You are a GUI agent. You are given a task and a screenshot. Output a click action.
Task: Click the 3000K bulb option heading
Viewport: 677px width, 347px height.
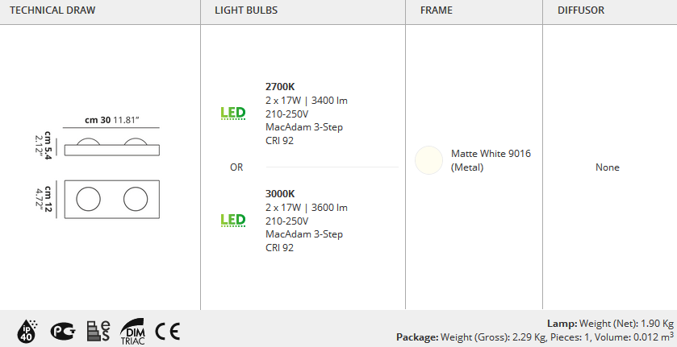280,193
